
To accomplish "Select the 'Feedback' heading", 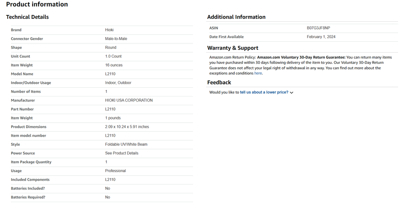I will point(219,82).
